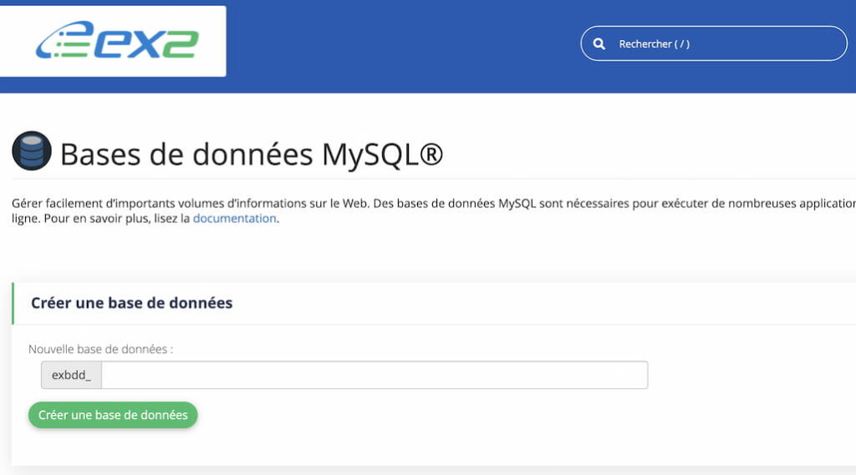Focus the Rechercher search field
The image size is (856, 475).
[714, 43]
